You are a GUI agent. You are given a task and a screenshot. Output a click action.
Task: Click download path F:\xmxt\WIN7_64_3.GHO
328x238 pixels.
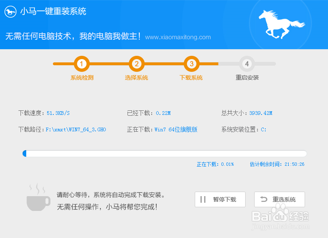[x=76, y=130]
